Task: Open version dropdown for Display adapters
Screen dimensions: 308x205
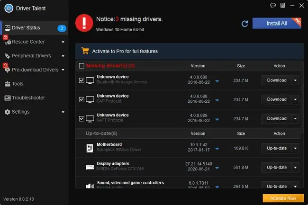Action: (217, 168)
